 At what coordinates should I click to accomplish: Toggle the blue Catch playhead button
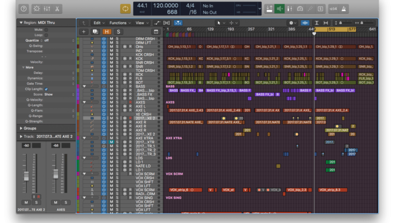coord(178,23)
